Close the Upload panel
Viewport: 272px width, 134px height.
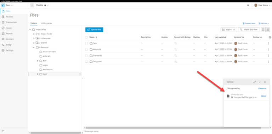click(x=265, y=82)
